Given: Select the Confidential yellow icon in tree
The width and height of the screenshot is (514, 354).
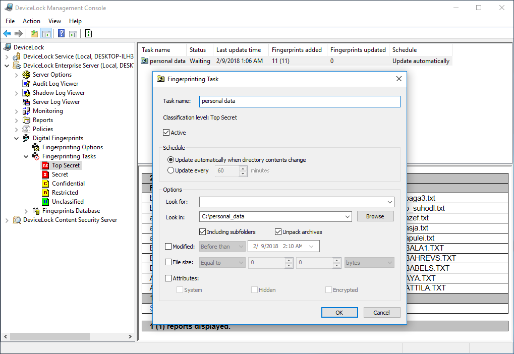Looking at the screenshot, I should pos(45,184).
